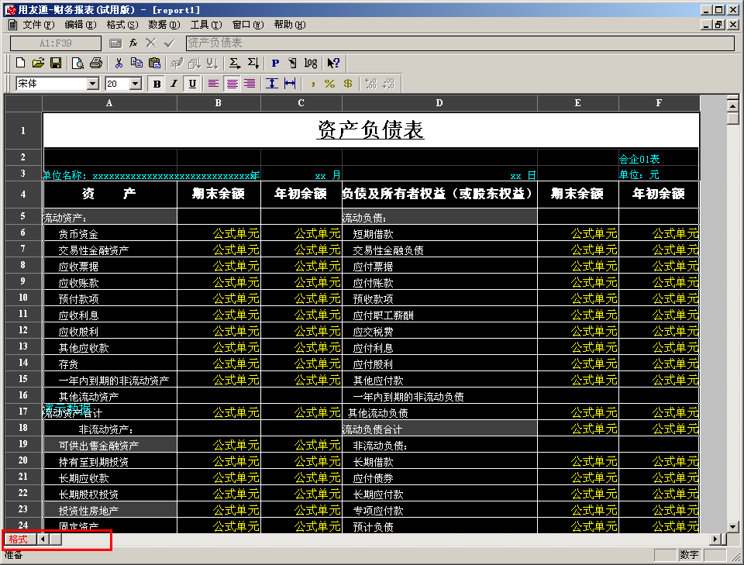The image size is (744, 565).
Task: Open the context help arrow icon
Action: [333, 63]
